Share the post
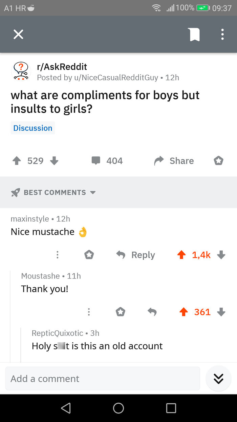 coord(173,161)
